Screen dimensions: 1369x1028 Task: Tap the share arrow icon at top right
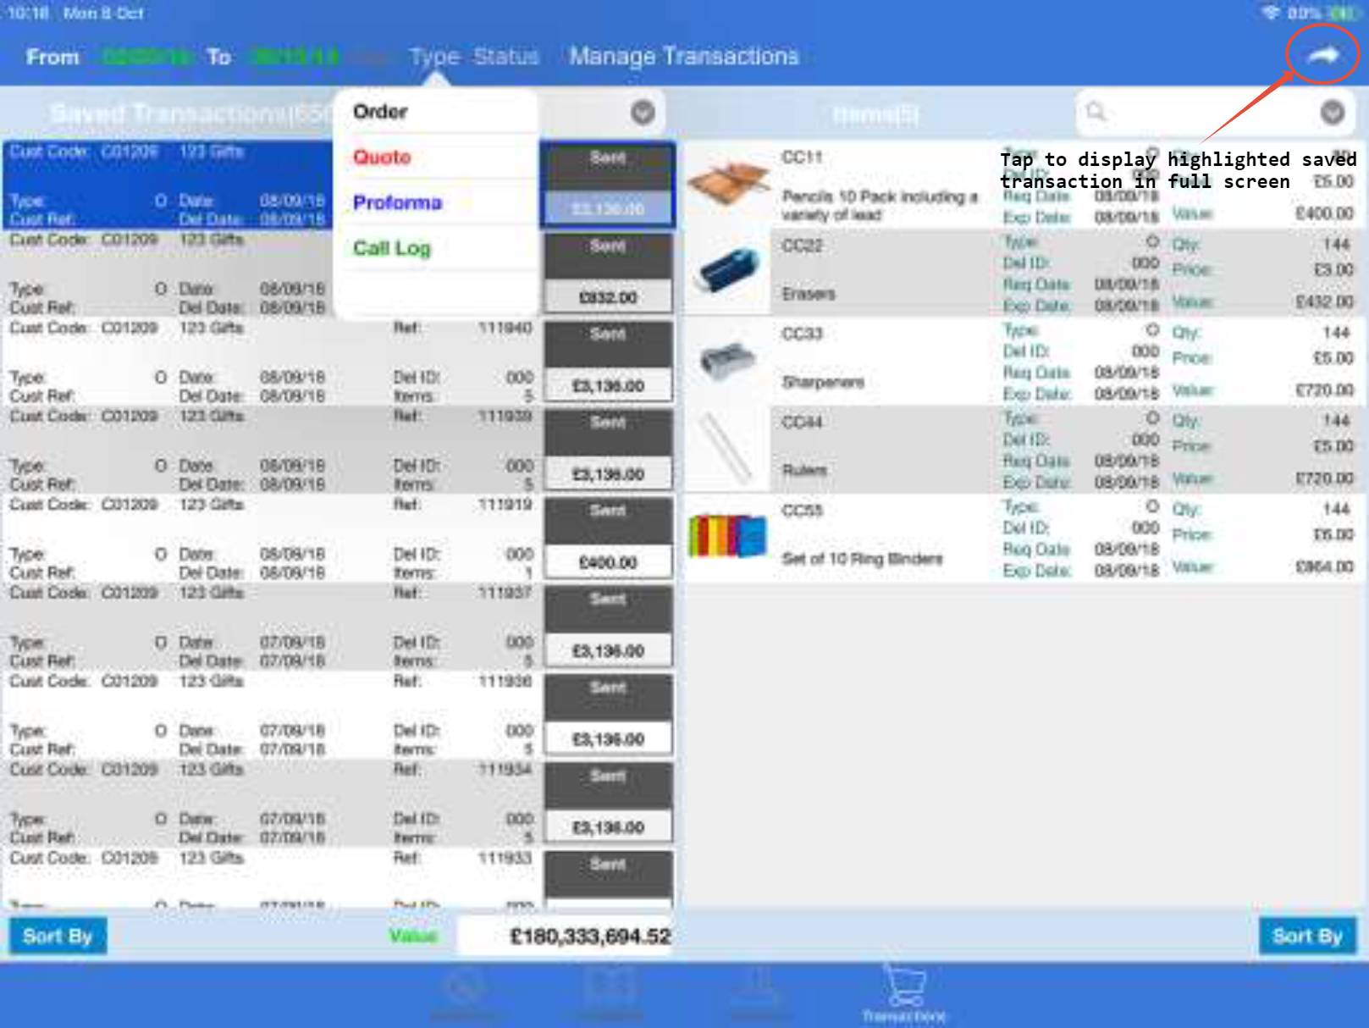1322,56
